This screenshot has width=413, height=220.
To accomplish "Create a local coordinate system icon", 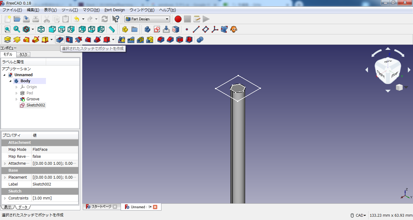I will [x=215, y=29].
